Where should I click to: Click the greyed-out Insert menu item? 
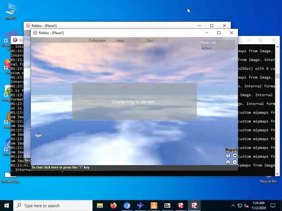(x=67, y=41)
